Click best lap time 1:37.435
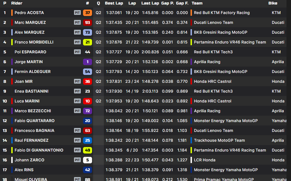291x181 pixels. tap(114, 22)
